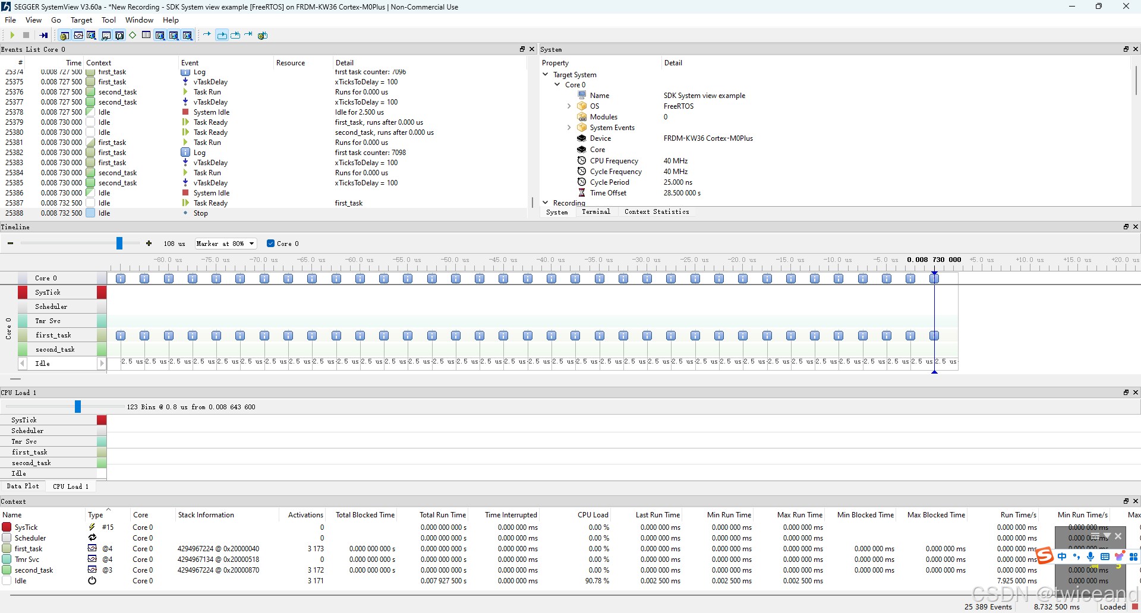Image resolution: width=1141 pixels, height=613 pixels.
Task: Click the CPU Load column header in Context
Action: [x=592, y=515]
